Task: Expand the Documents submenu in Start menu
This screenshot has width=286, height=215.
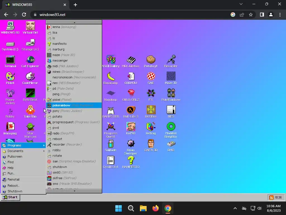Action: click(23, 151)
